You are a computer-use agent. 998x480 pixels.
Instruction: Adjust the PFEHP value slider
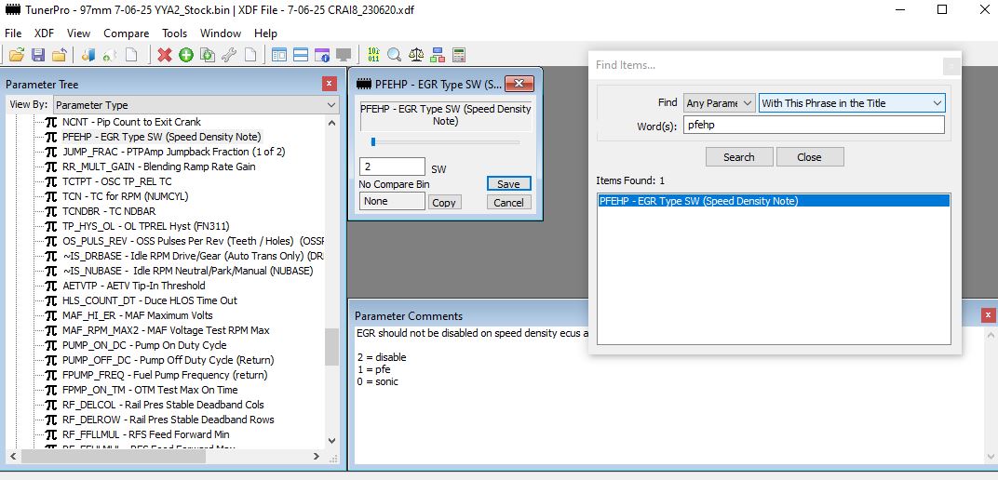pyautogui.click(x=373, y=141)
